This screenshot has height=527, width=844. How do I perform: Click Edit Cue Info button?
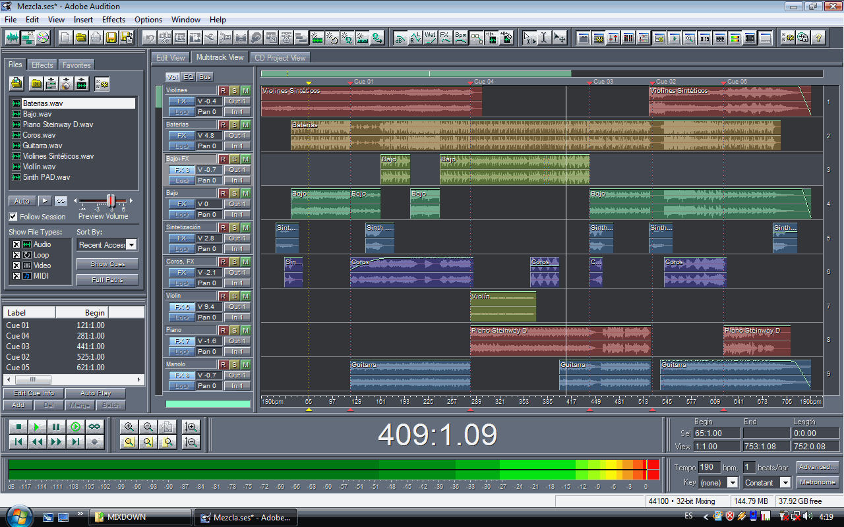click(34, 393)
